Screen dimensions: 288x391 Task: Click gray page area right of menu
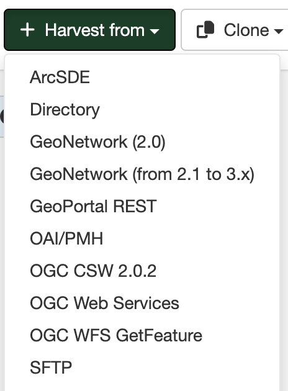(x=284, y=225)
